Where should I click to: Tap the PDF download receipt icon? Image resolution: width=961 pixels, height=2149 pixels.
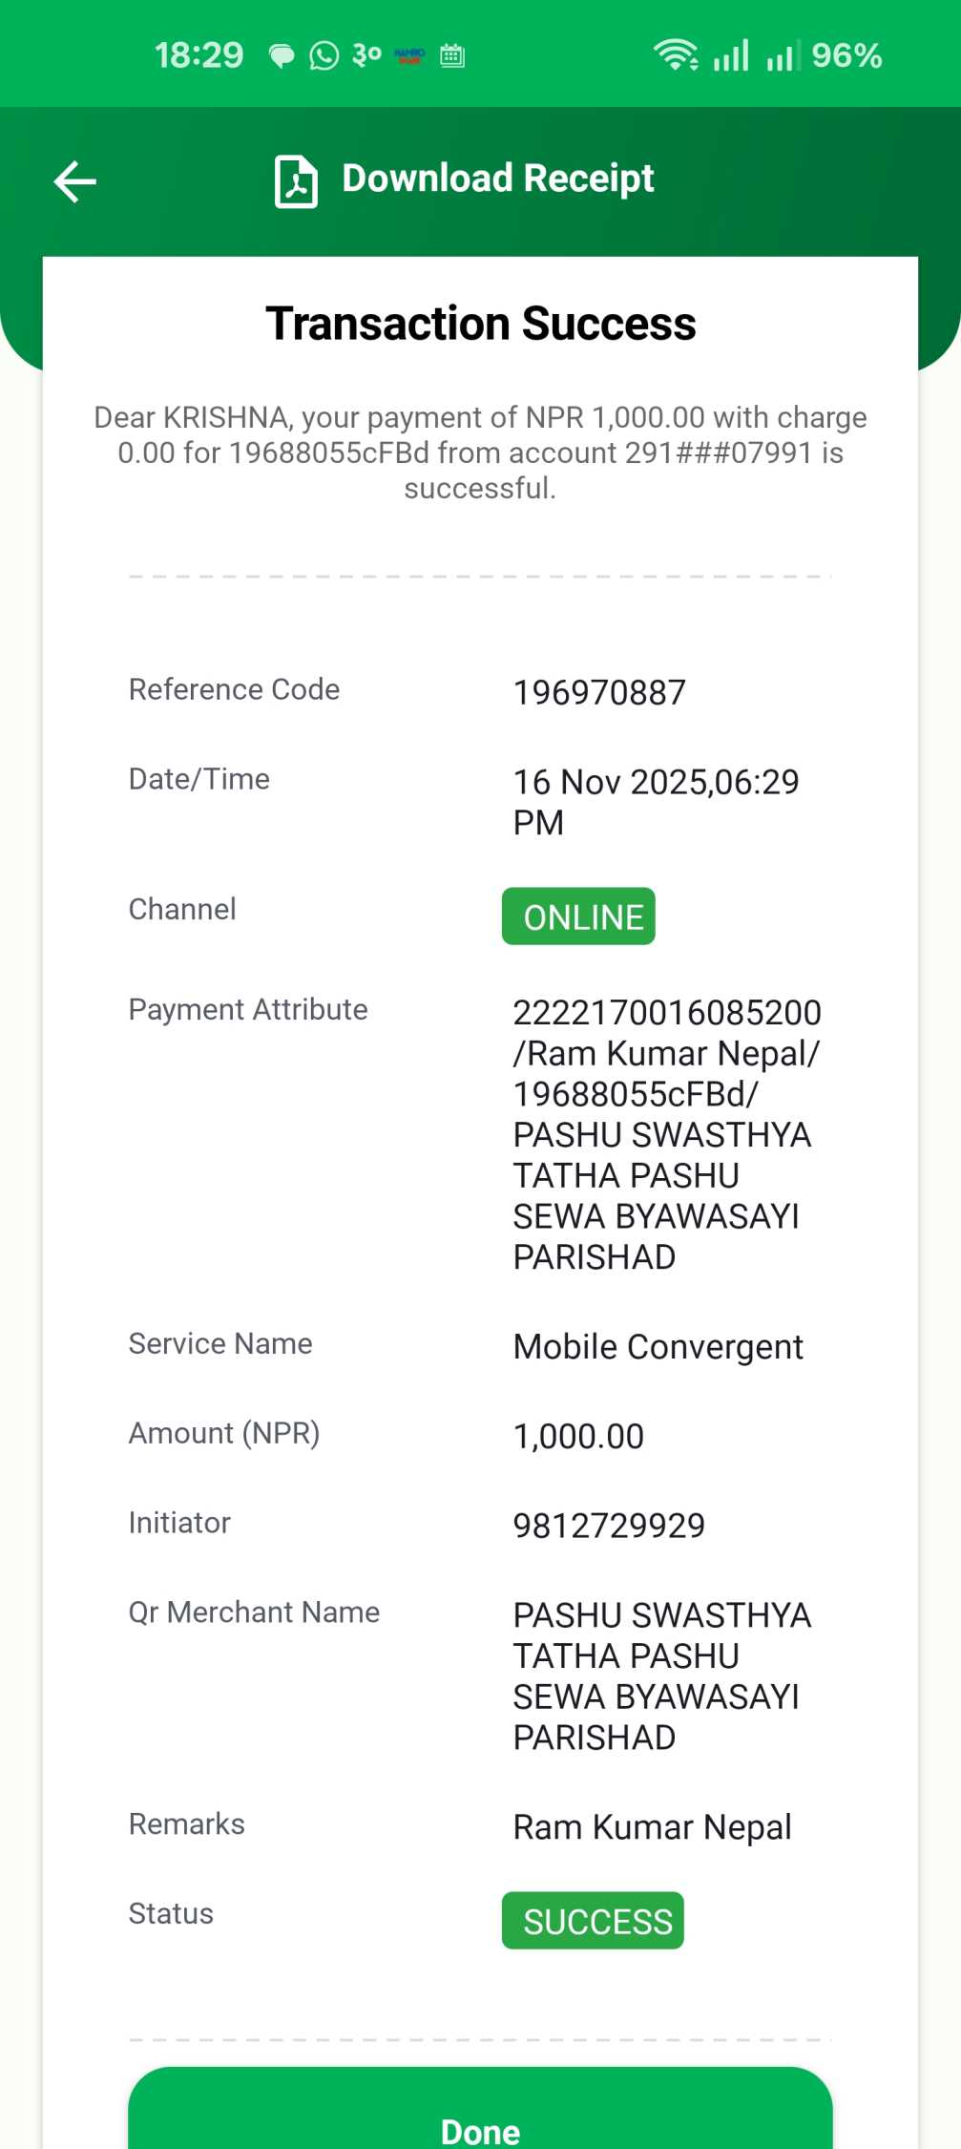pos(296,180)
